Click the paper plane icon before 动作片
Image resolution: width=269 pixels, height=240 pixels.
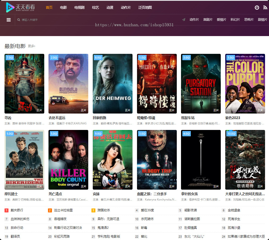point(184,20)
